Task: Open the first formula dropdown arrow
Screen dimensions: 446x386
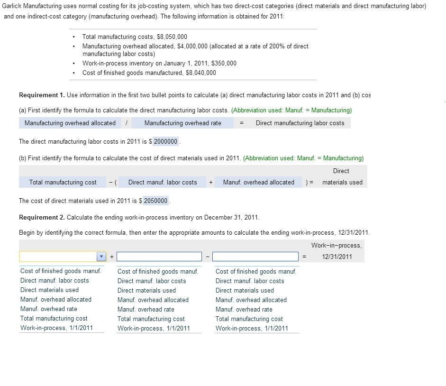Action: tap(101, 257)
